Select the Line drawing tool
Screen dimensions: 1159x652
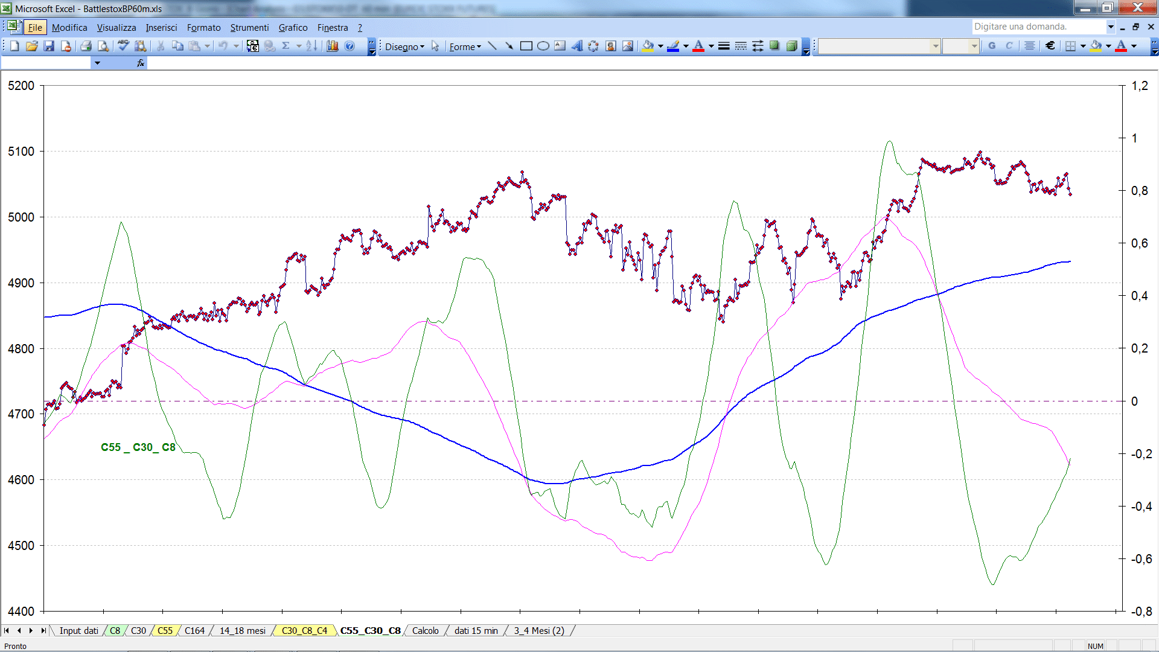pyautogui.click(x=492, y=46)
